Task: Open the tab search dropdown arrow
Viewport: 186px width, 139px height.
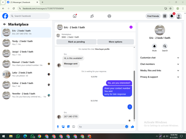Action: pos(3,2)
